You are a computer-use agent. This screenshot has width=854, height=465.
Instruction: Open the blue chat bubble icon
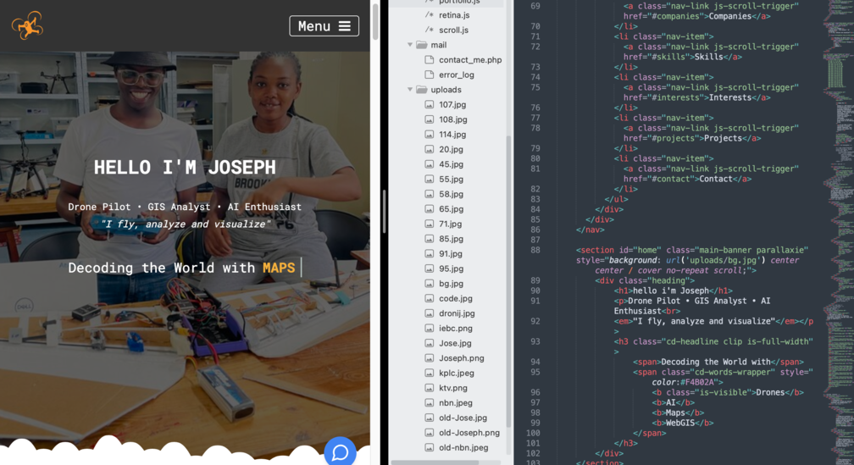(340, 452)
